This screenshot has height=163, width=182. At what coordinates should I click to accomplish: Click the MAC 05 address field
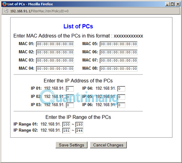point(119,44)
